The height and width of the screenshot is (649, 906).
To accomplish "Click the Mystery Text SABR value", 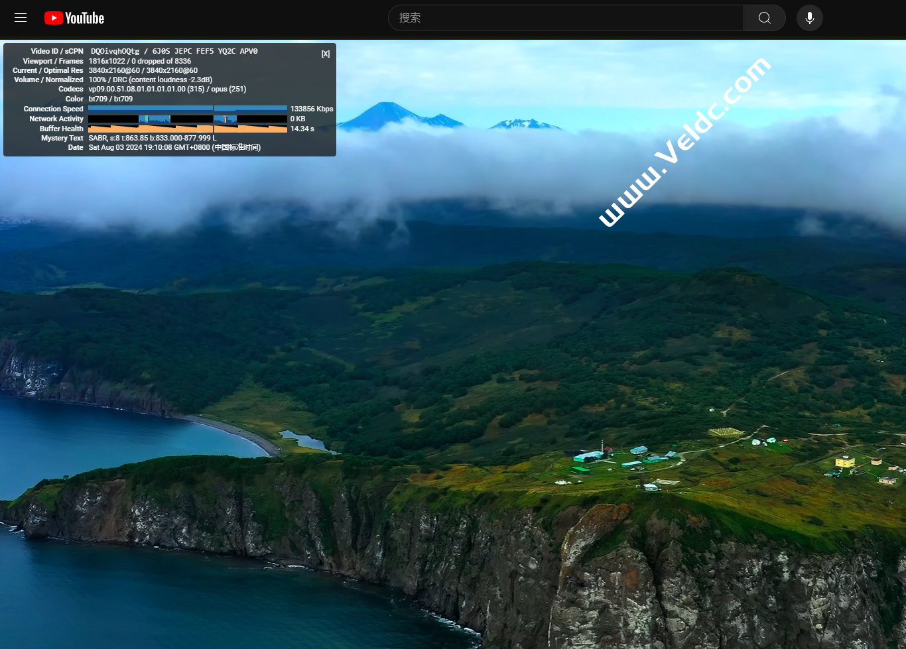I will click(152, 138).
